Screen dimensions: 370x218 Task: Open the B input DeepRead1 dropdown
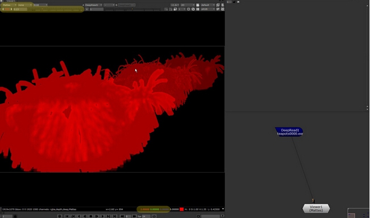tap(127, 5)
